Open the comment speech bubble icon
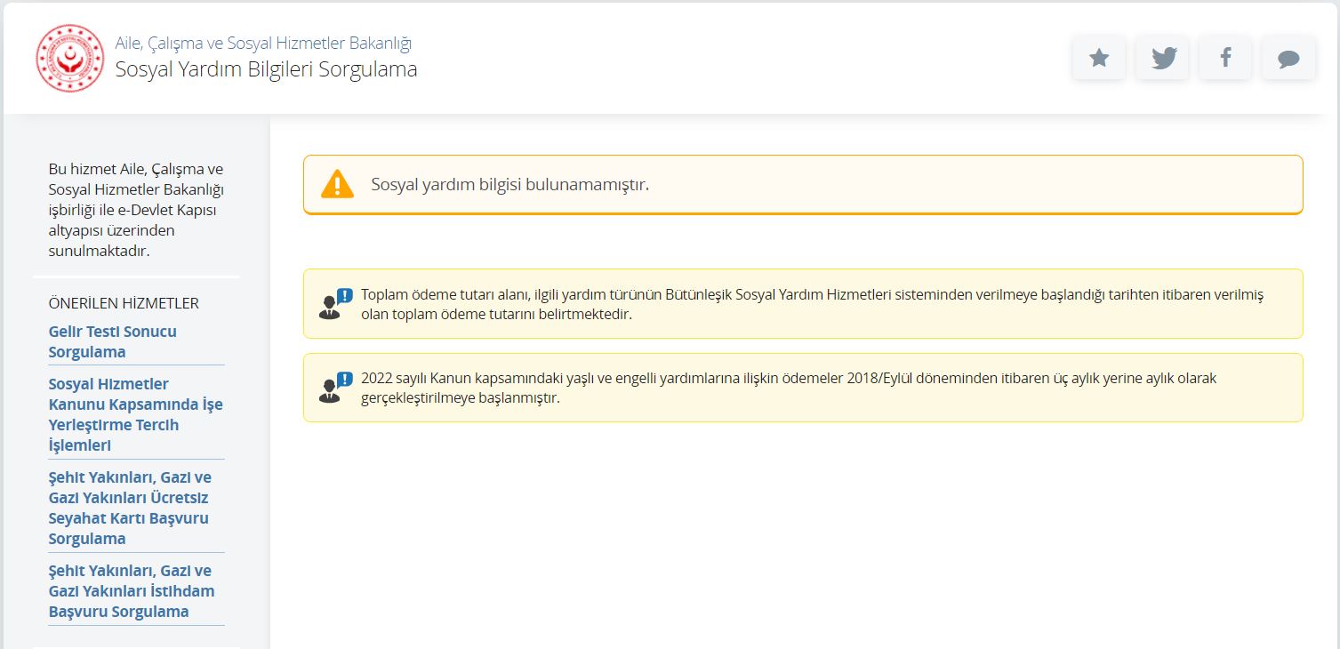 pyautogui.click(x=1288, y=59)
